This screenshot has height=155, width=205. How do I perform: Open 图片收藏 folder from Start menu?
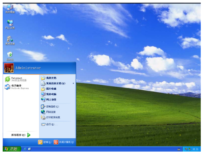57,89
